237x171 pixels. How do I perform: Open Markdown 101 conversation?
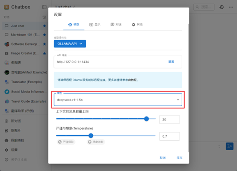(x=25, y=35)
